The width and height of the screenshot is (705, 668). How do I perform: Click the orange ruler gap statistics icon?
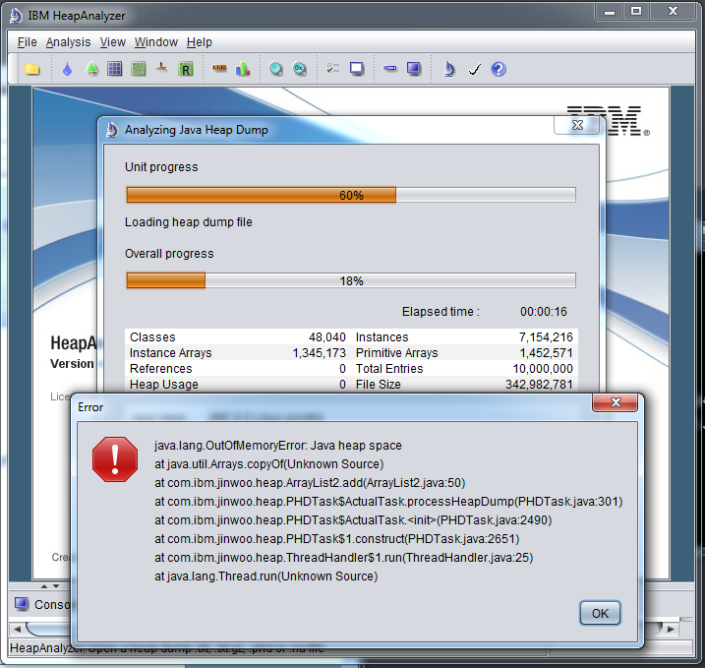click(x=219, y=68)
